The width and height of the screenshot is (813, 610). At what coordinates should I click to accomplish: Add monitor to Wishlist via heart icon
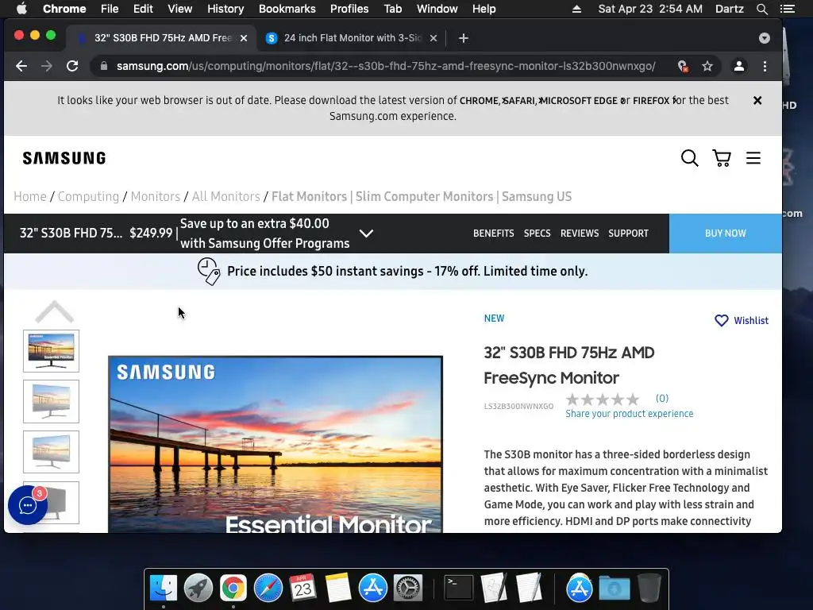(721, 321)
